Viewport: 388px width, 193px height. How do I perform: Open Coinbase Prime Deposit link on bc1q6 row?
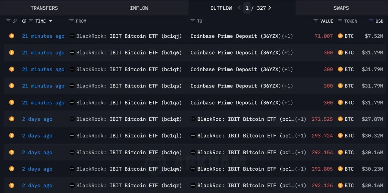(x=236, y=53)
